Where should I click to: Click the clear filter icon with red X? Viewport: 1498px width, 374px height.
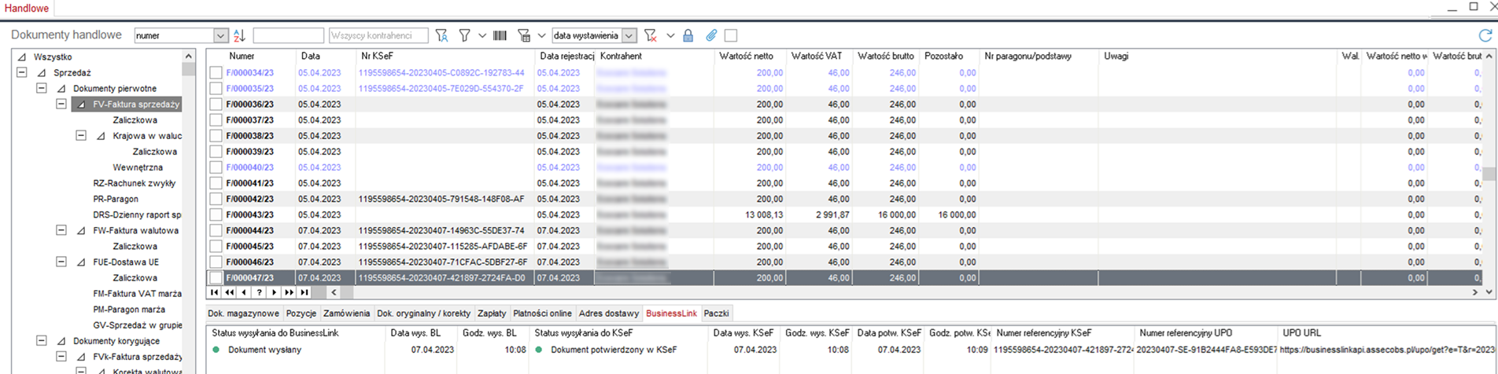pos(650,35)
